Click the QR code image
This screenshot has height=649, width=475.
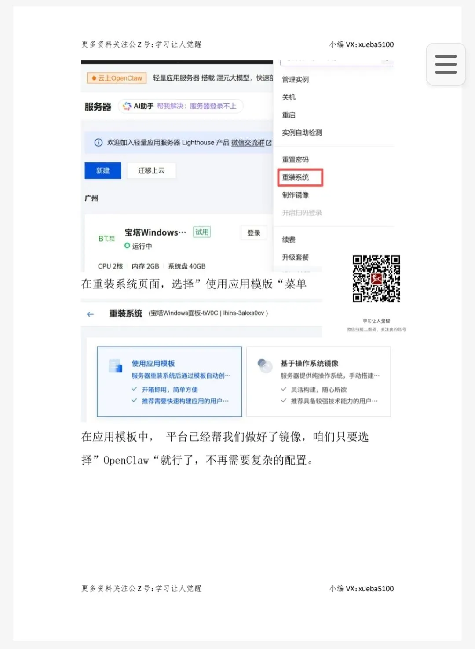click(376, 279)
